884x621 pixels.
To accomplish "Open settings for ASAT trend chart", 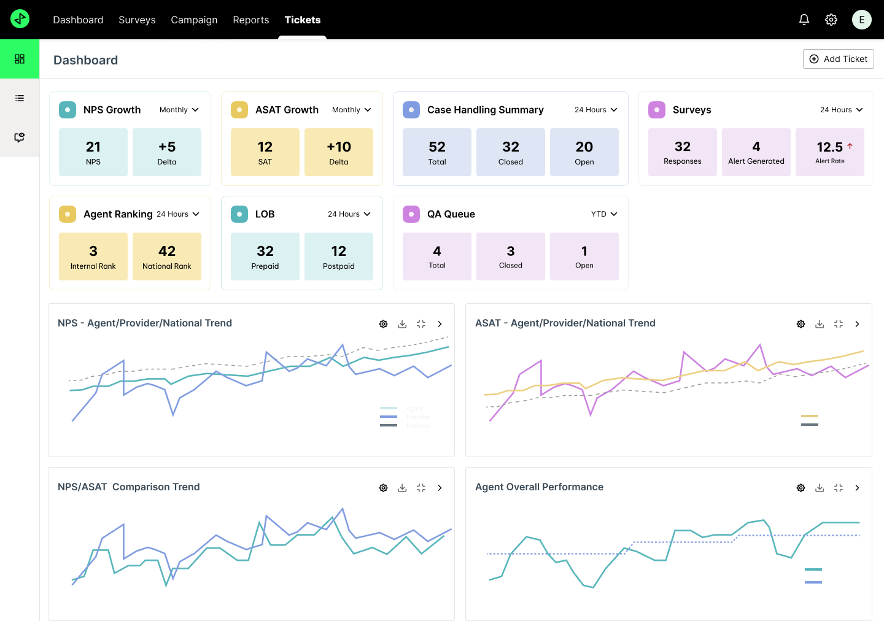I will [x=801, y=324].
